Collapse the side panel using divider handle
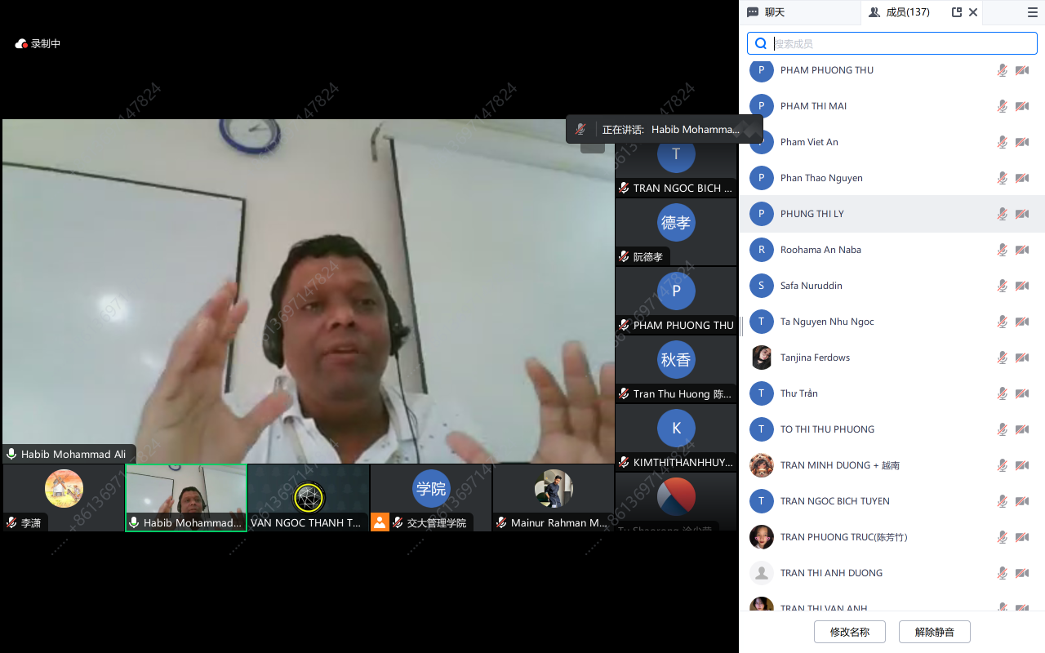This screenshot has height=653, width=1045. pyautogui.click(x=741, y=326)
